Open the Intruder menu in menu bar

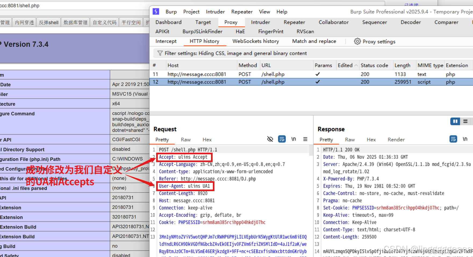pyautogui.click(x=215, y=12)
